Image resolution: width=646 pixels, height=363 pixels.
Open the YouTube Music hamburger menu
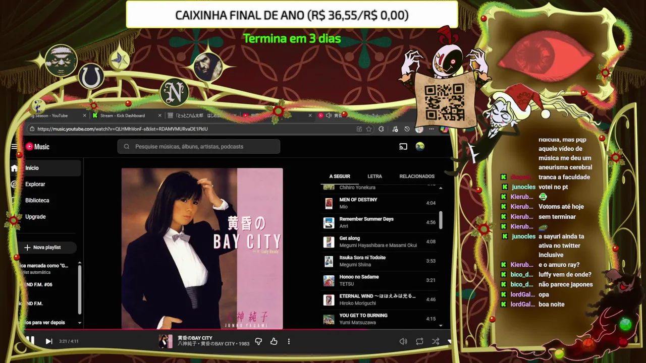coord(14,147)
